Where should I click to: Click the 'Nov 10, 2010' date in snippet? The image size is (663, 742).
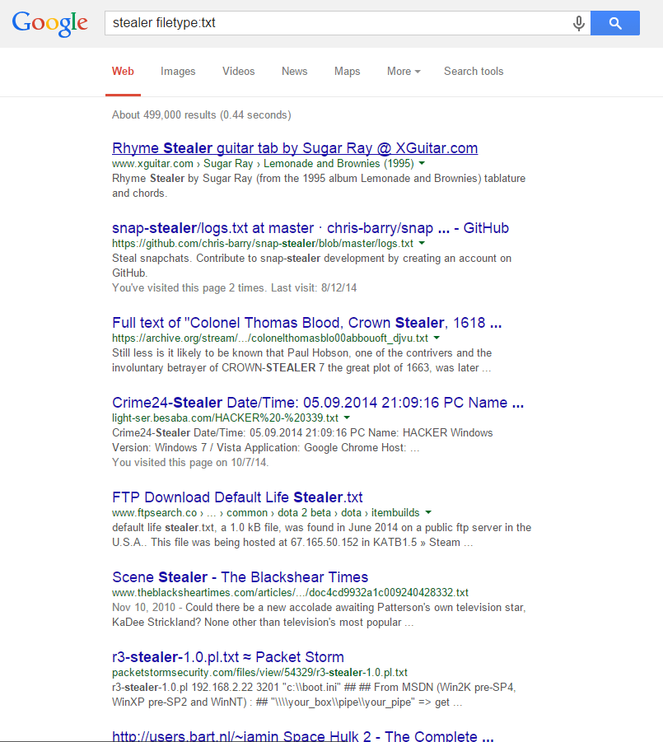click(x=144, y=608)
